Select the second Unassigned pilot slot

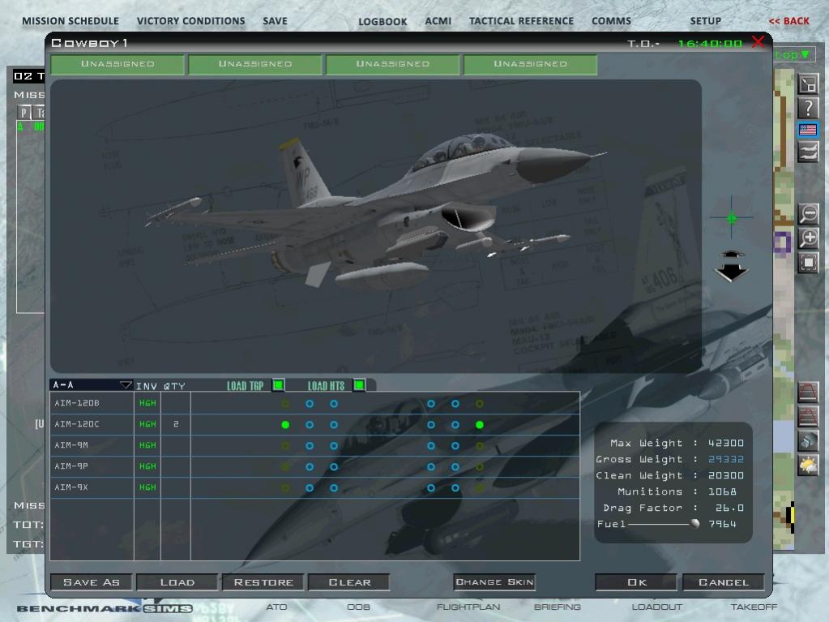pos(254,64)
